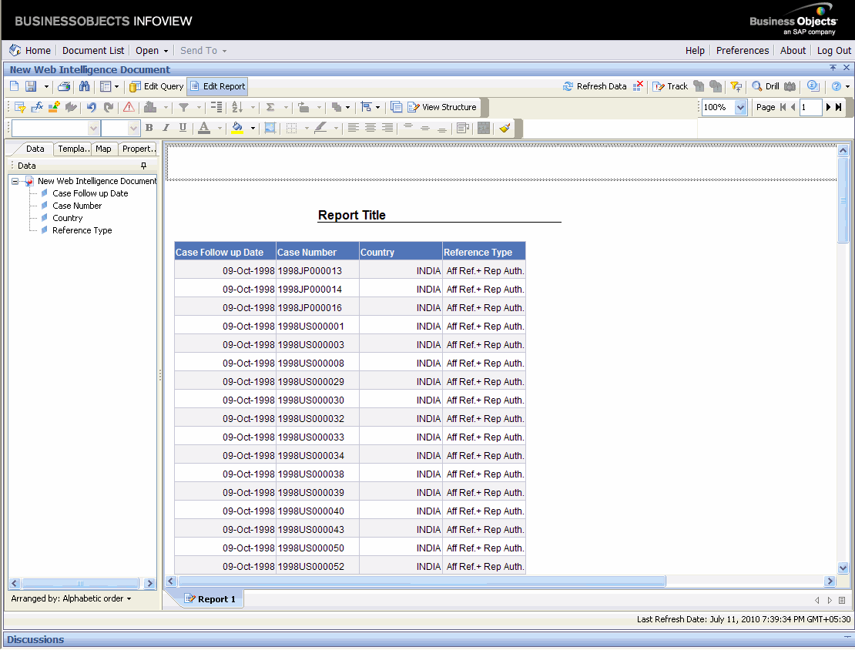The width and height of the screenshot is (855, 650).
Task: Open the background color dropdown arrow
Action: [x=253, y=128]
